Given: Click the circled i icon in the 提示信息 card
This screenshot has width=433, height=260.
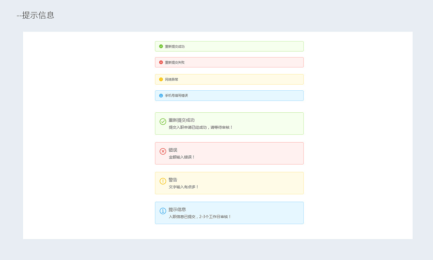Looking at the screenshot, I should tap(163, 211).
